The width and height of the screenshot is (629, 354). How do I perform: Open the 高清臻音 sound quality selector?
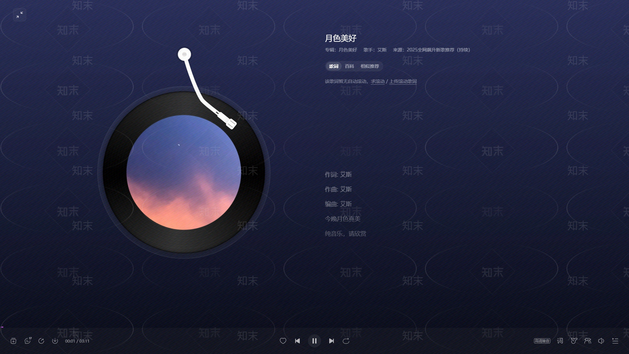(x=542, y=341)
